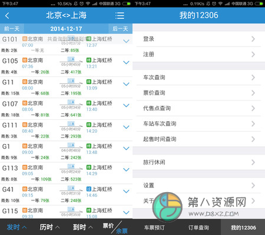Expand details for train G41

tap(126, 191)
